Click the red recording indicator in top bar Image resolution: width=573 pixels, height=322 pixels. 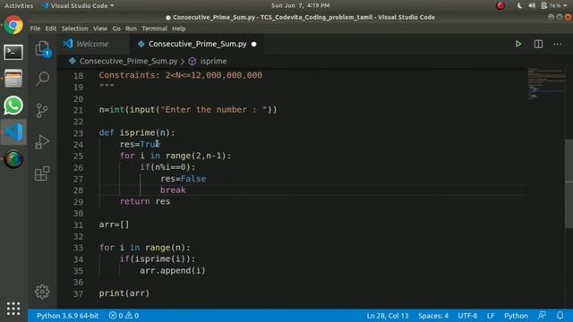click(500, 5)
